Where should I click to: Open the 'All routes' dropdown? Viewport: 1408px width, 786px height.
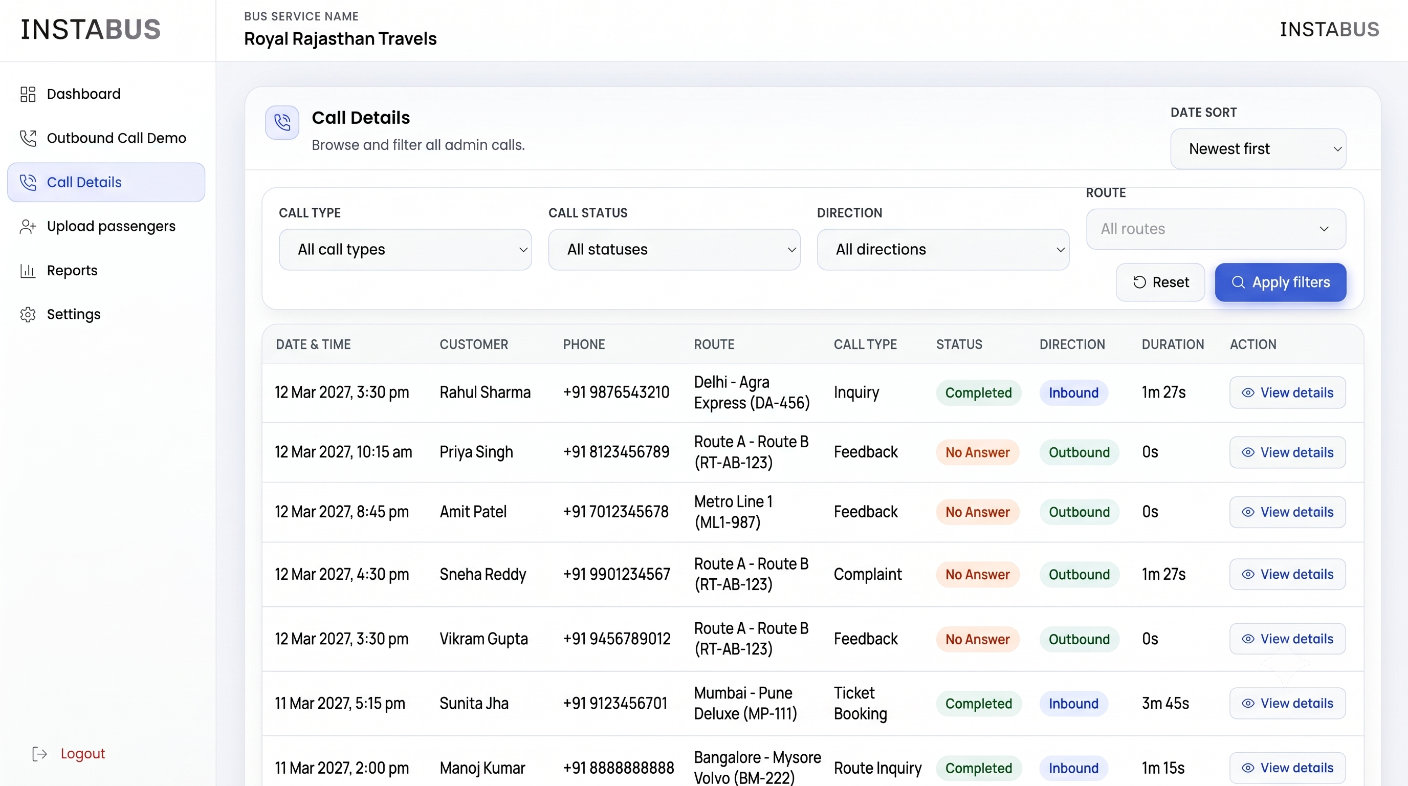(1216, 229)
